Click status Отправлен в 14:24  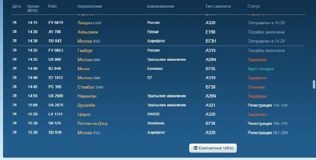click(266, 41)
